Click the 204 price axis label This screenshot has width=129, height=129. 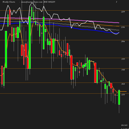pyautogui.click(x=123, y=41)
